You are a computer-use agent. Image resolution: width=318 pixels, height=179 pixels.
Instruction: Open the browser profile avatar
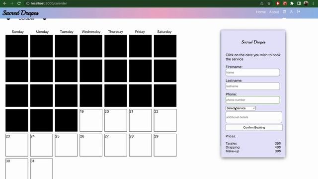coord(306,3)
